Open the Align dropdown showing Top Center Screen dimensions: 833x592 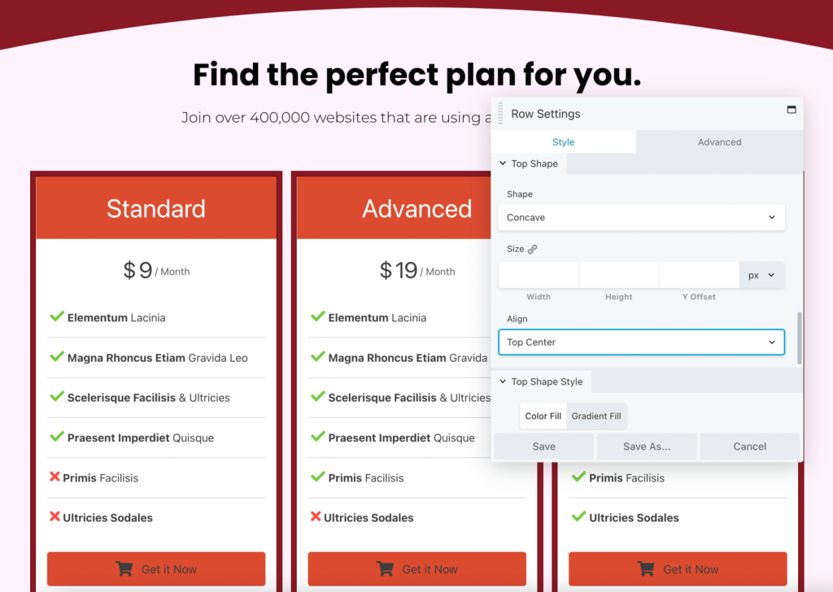pos(641,342)
